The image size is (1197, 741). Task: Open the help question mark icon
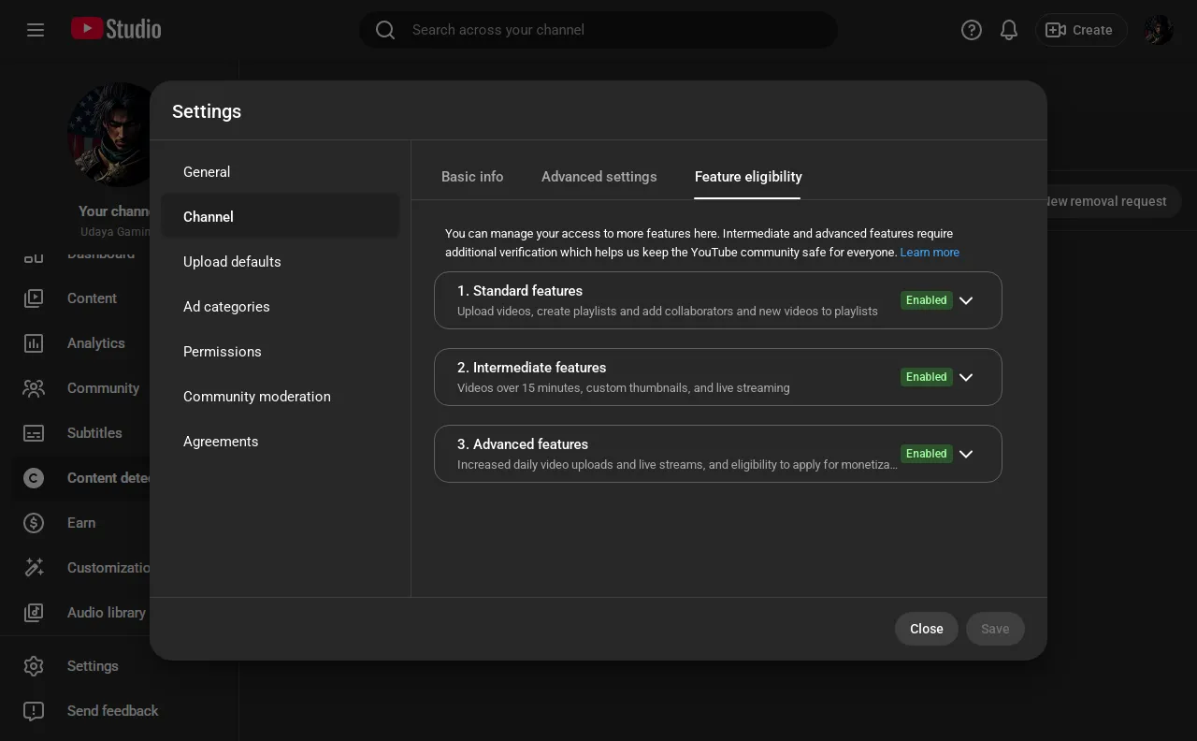pos(972,30)
